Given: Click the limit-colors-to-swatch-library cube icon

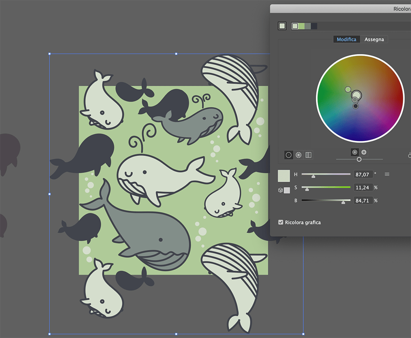Looking at the screenshot, I should (x=281, y=190).
